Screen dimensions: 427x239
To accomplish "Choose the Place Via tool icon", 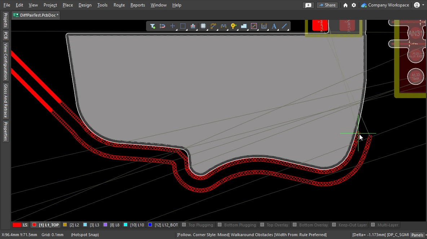I will pyautogui.click(x=233, y=26).
